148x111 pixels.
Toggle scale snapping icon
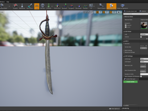click(x=111, y=12)
